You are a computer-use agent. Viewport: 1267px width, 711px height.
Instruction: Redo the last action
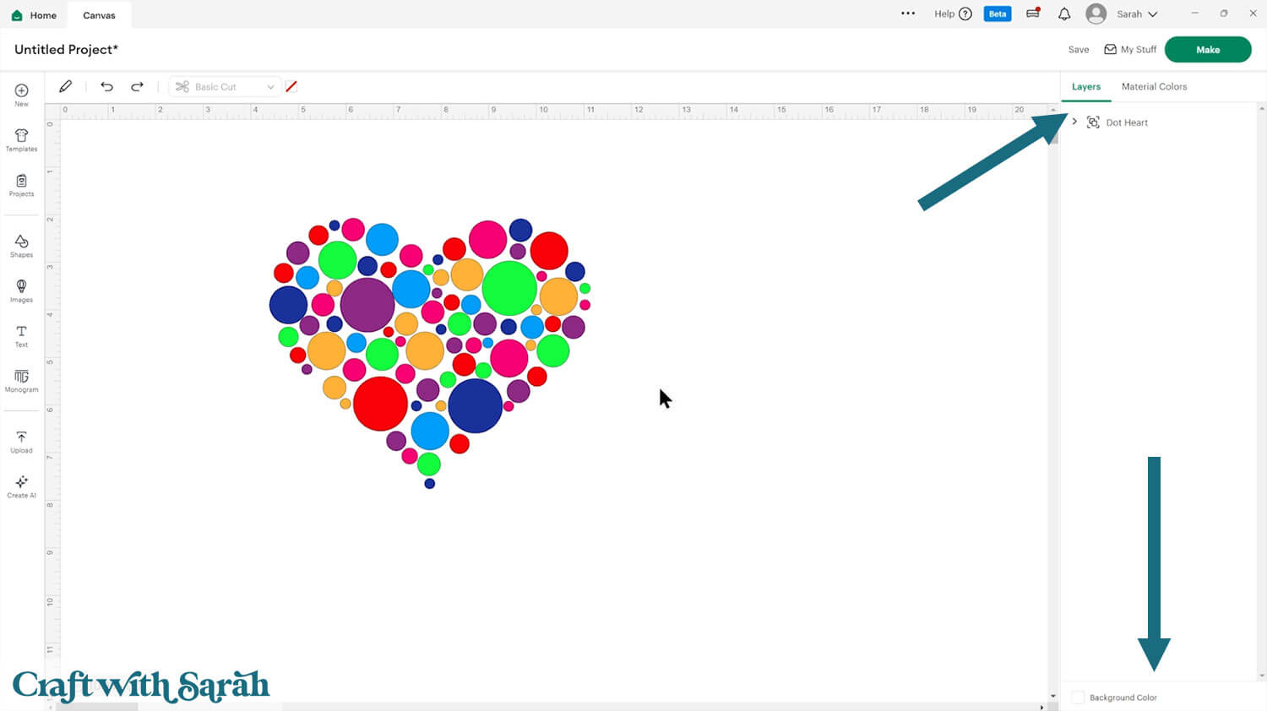[137, 86]
